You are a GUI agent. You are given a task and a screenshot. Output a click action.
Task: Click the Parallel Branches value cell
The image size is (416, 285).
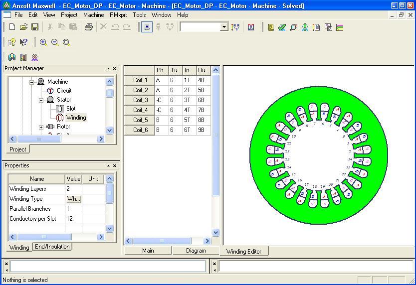click(x=73, y=209)
